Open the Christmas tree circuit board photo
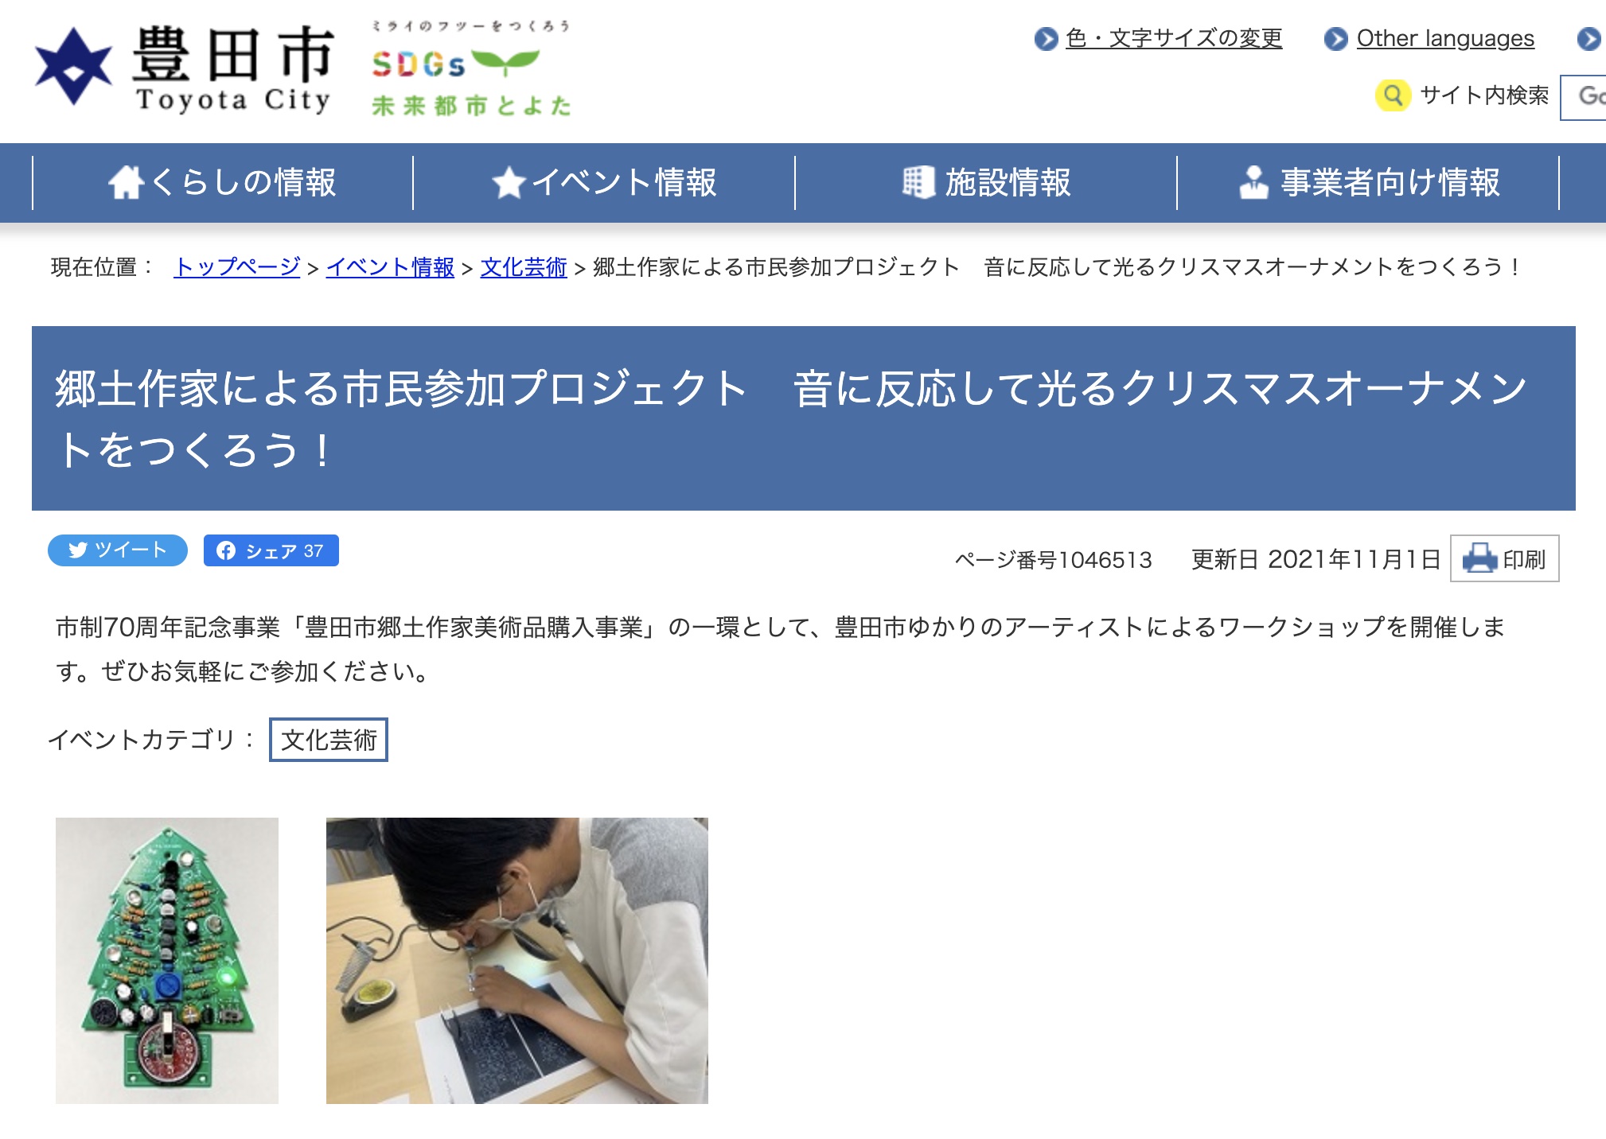The height and width of the screenshot is (1139, 1606). (167, 960)
